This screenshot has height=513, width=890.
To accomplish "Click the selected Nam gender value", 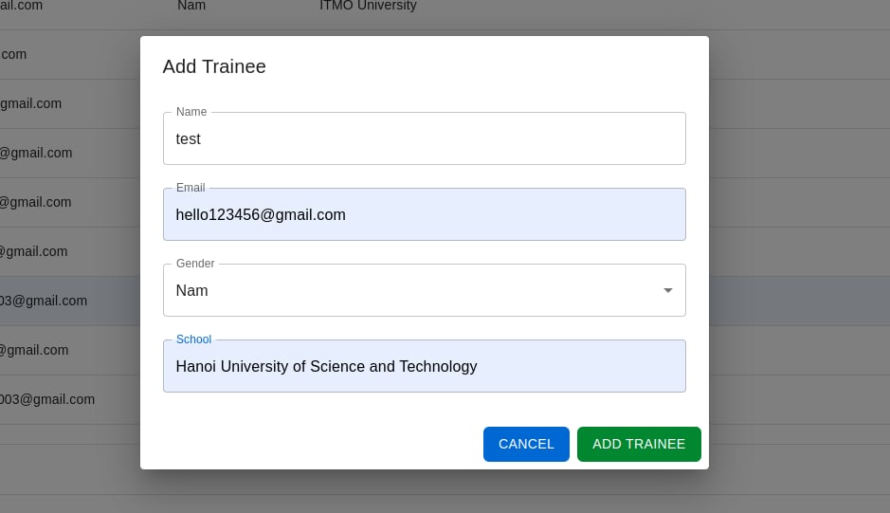I will [191, 290].
